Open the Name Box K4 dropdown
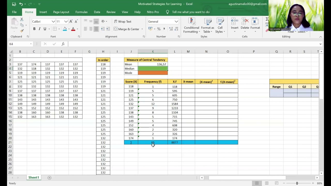331x186 pixels. point(31,44)
